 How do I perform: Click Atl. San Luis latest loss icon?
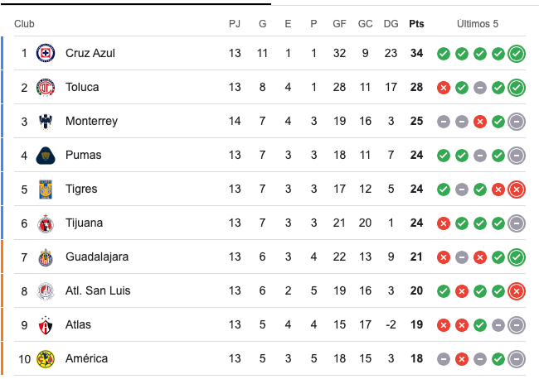pyautogui.click(x=517, y=291)
